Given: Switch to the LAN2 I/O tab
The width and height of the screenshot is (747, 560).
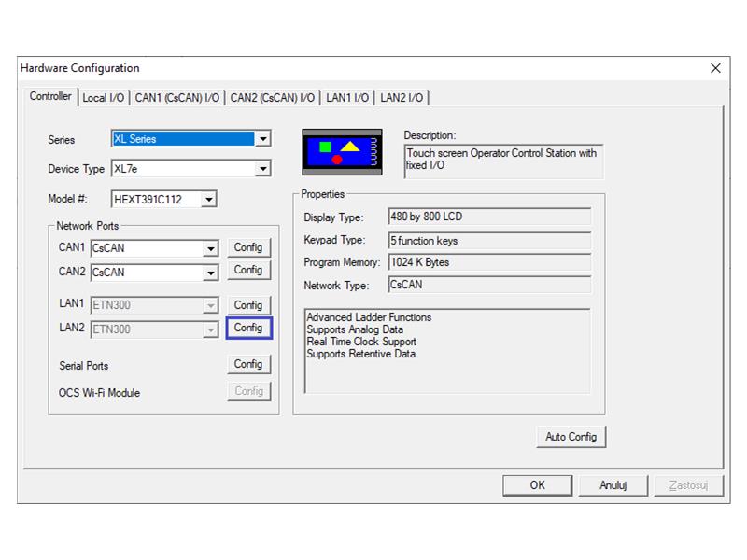Looking at the screenshot, I should pyautogui.click(x=402, y=98).
